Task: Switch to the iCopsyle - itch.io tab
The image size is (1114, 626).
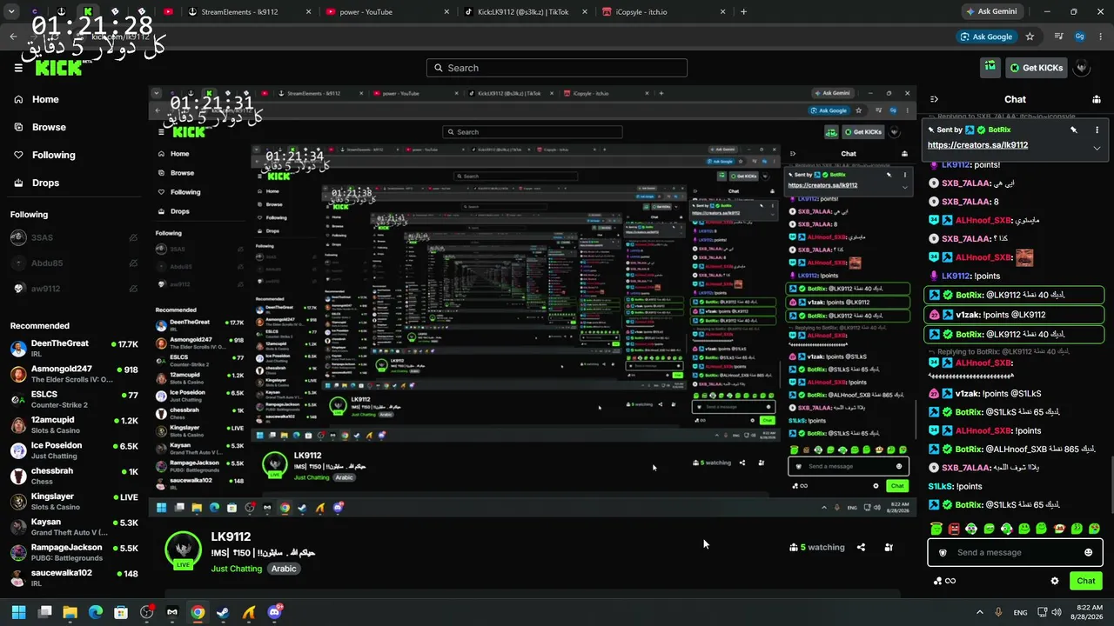Action: point(665,12)
